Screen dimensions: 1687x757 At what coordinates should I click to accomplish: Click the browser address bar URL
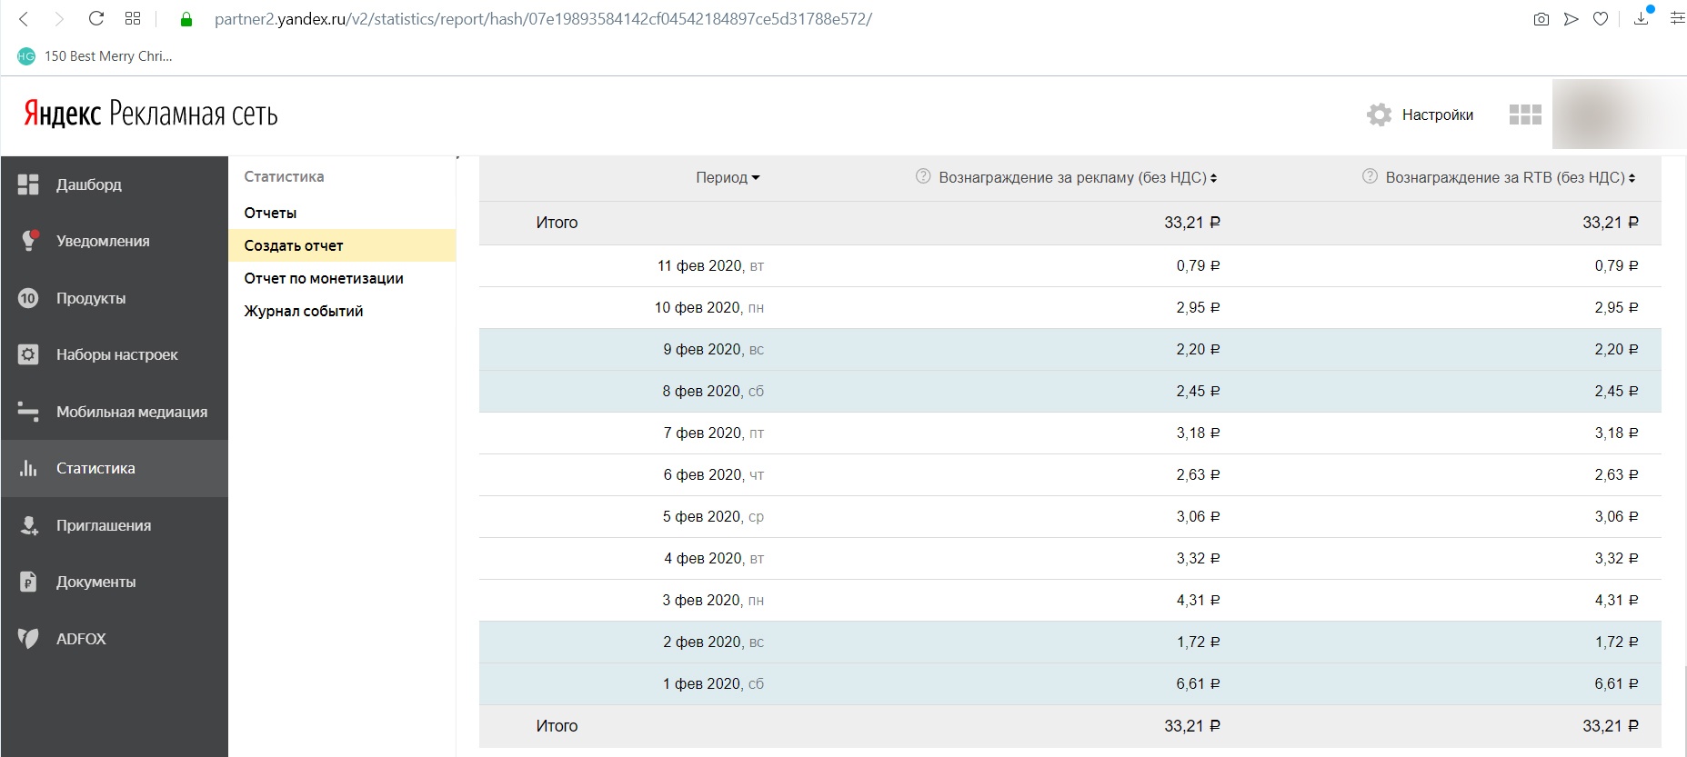click(x=543, y=19)
